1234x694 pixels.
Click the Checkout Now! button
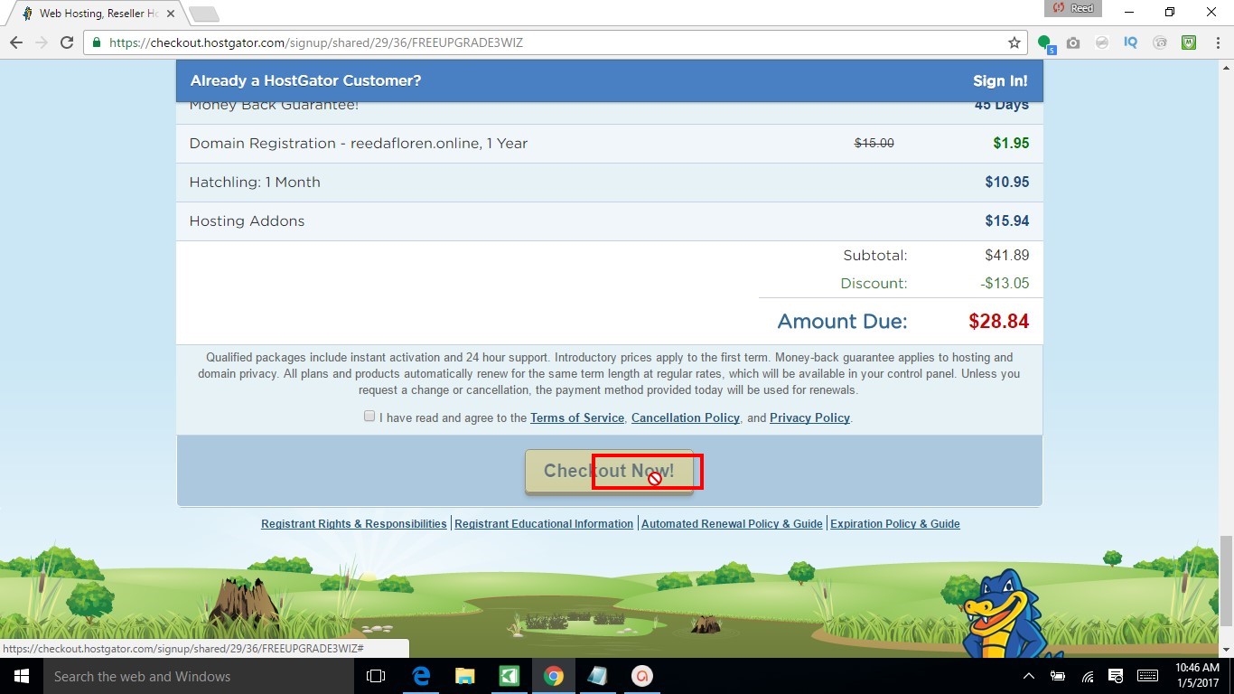(x=609, y=471)
